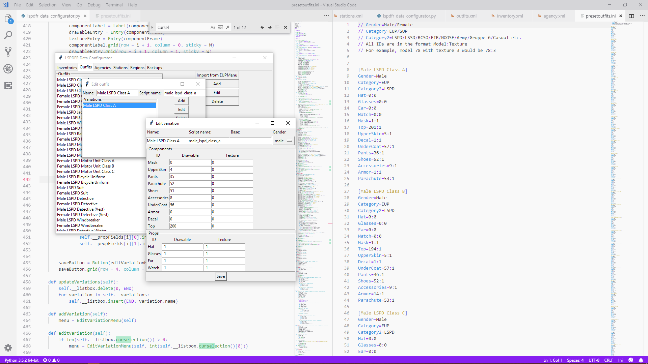
Task: Open the Gender male dropdown
Action: [x=283, y=141]
